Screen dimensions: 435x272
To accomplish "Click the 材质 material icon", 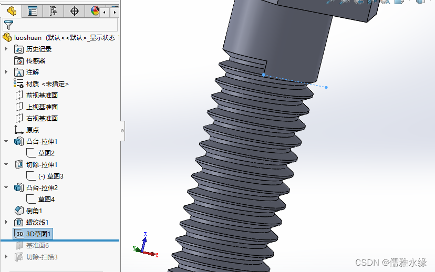I will (18, 83).
